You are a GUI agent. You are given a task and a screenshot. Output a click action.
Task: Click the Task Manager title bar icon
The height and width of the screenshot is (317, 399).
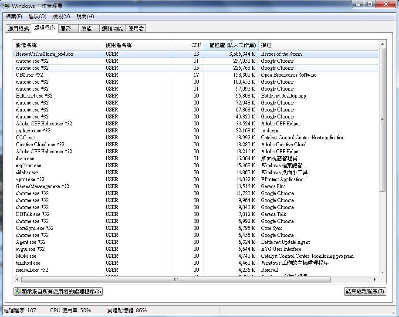(6, 6)
